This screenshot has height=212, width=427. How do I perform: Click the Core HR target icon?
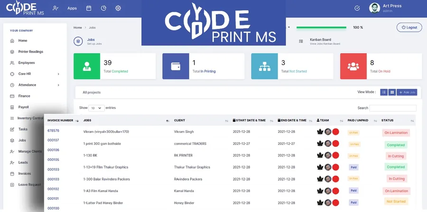[12, 74]
